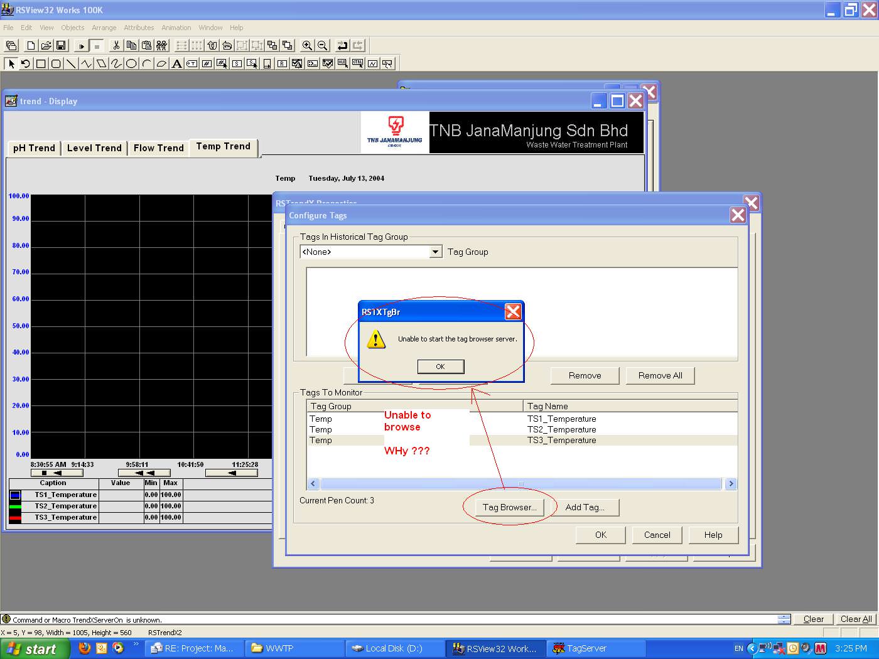879x659 pixels.
Task: Select the arrow Select tool
Action: coord(11,63)
